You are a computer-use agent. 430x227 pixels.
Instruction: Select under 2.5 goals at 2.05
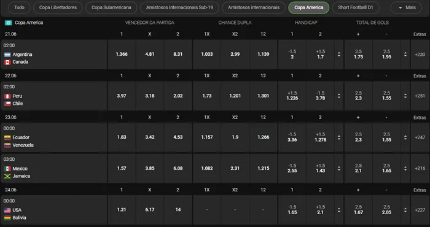click(x=386, y=210)
